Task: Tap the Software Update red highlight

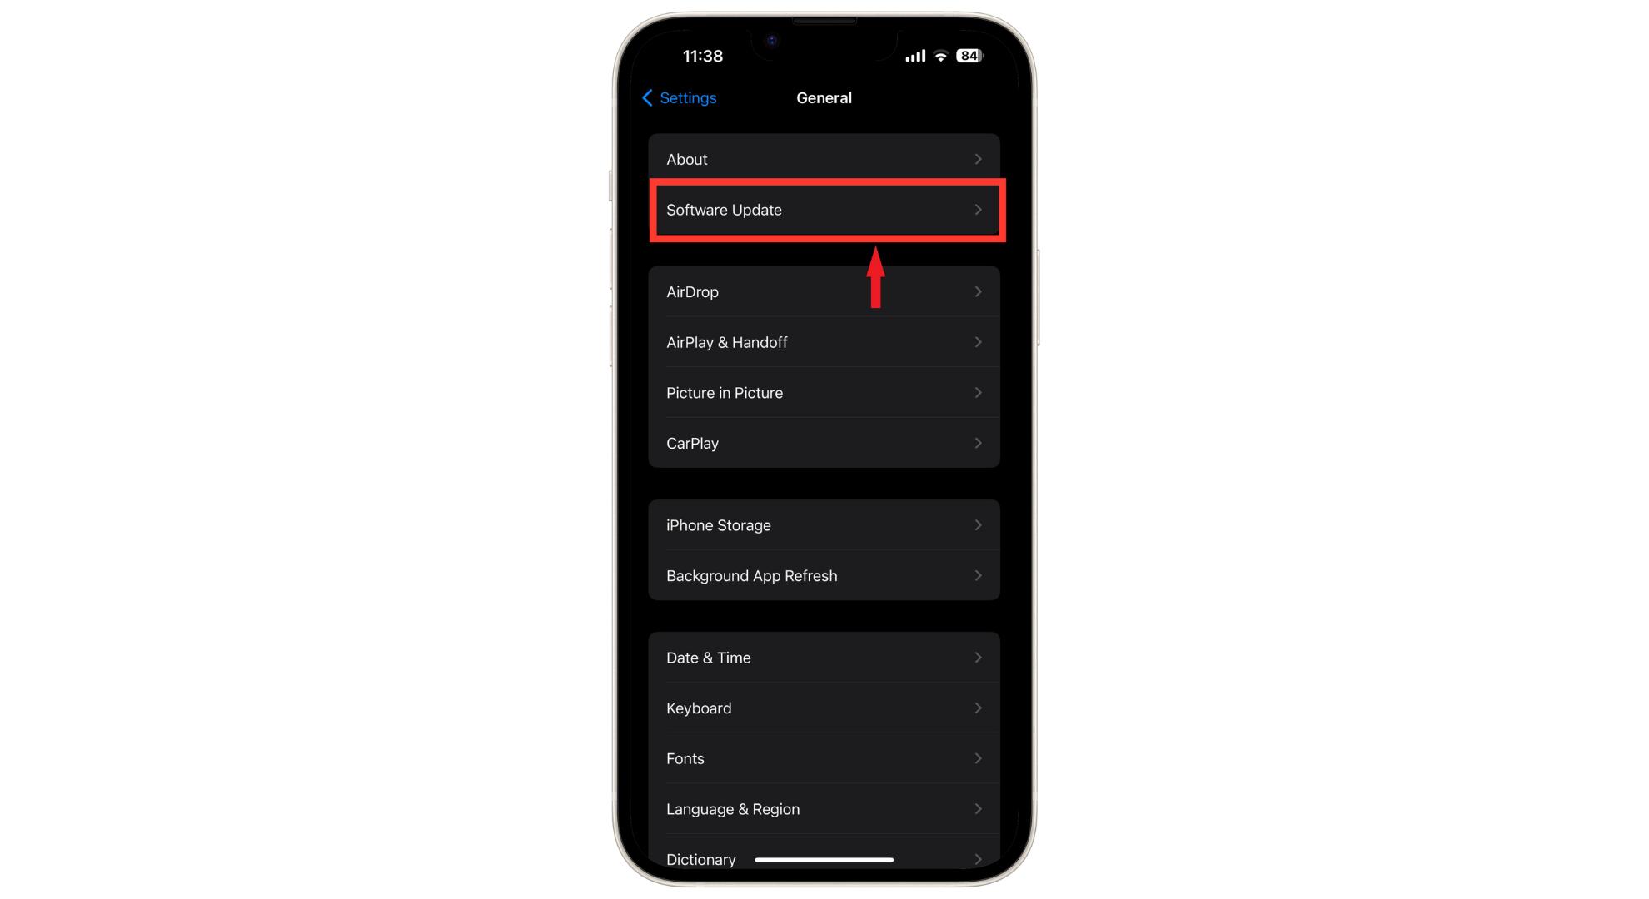Action: coord(823,209)
